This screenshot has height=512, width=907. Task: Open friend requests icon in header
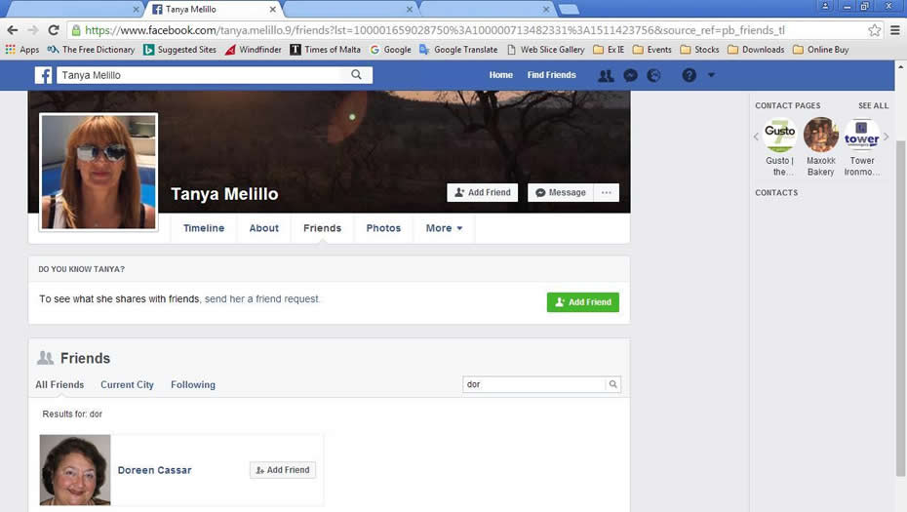click(x=606, y=75)
